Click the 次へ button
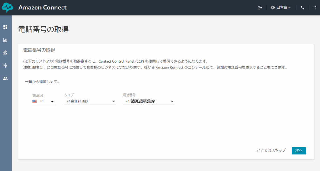 coord(299,151)
